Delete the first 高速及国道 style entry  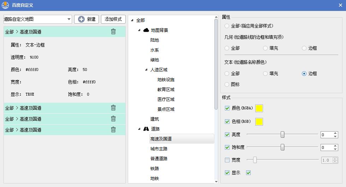(x=113, y=31)
